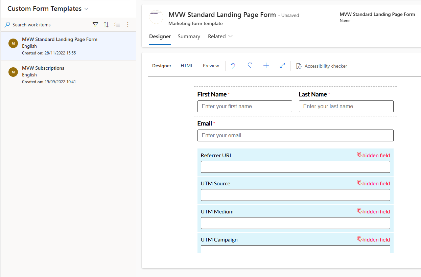Viewport: 421px width, 277px height.
Task: Expand designer to full screen
Action: coord(282,66)
